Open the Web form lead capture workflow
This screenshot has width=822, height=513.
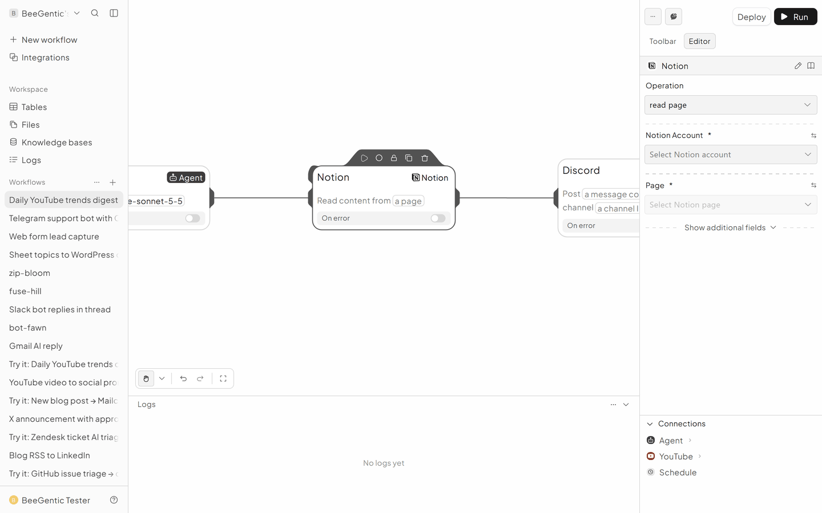(x=64, y=237)
